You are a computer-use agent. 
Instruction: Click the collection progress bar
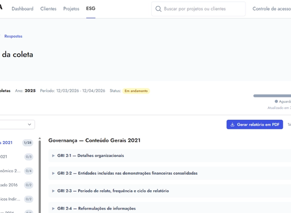click(x=272, y=96)
